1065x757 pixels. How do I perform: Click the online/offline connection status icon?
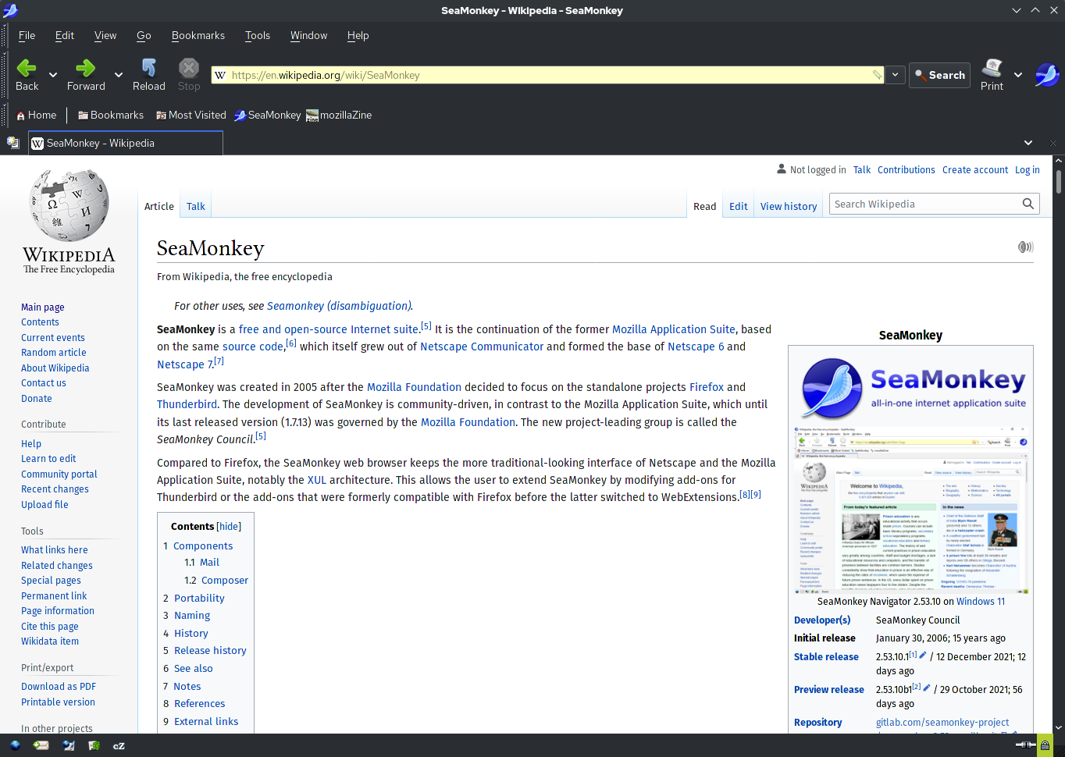click(1025, 745)
